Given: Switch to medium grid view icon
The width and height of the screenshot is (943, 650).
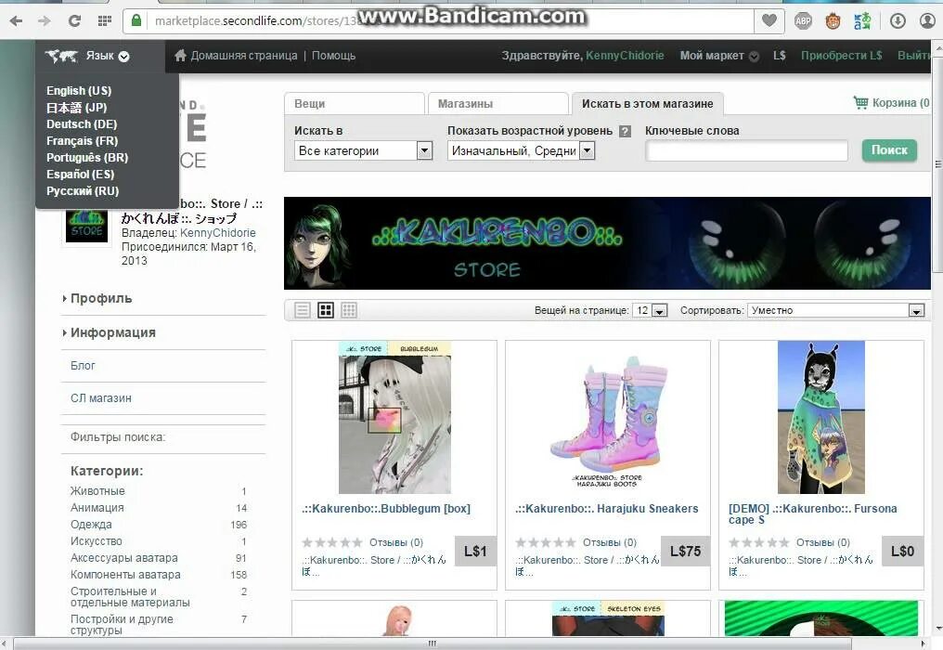Looking at the screenshot, I should (326, 310).
